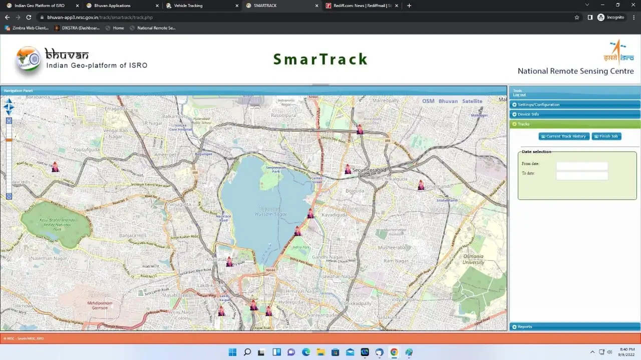Click the address bar URL

(100, 17)
